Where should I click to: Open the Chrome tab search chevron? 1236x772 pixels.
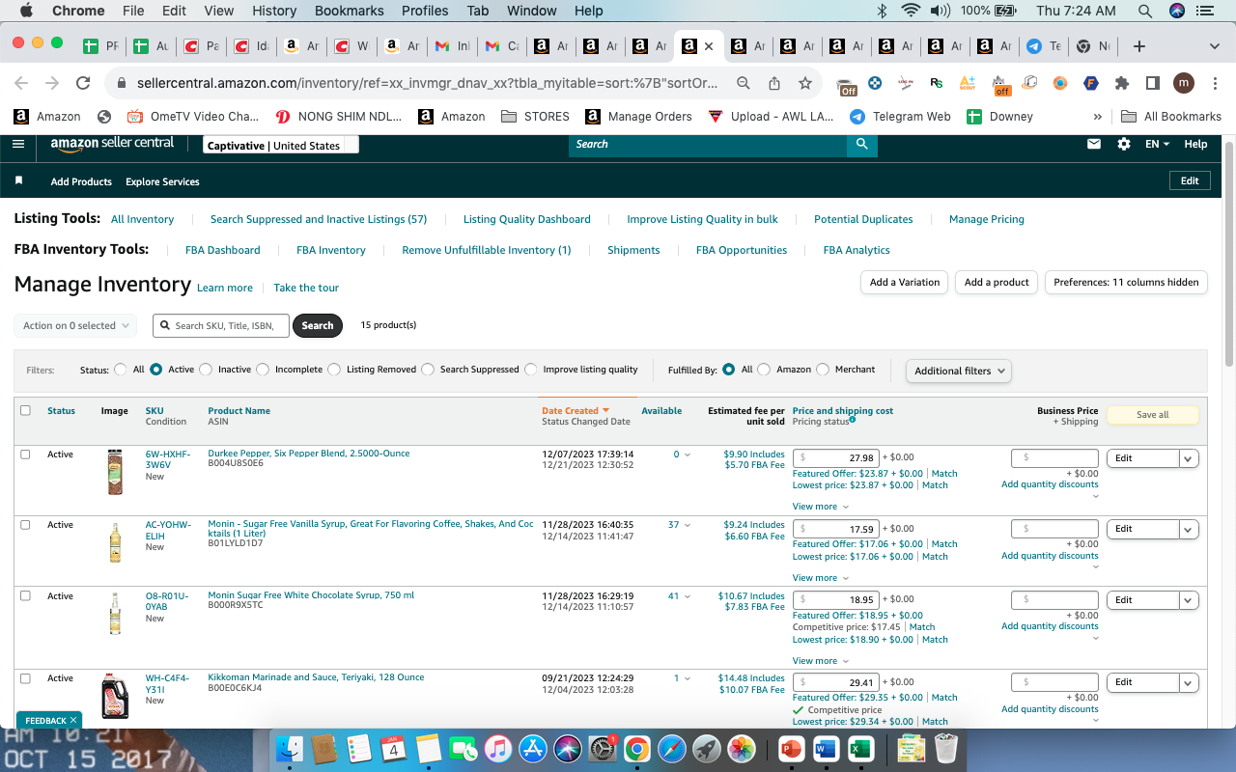[x=1214, y=46]
